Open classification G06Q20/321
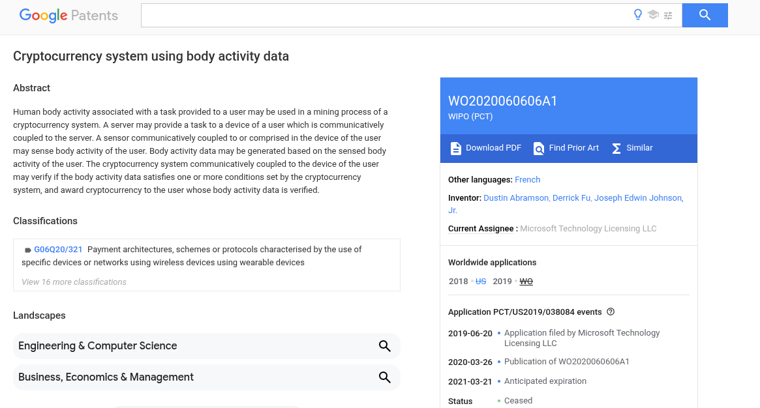 click(58, 249)
